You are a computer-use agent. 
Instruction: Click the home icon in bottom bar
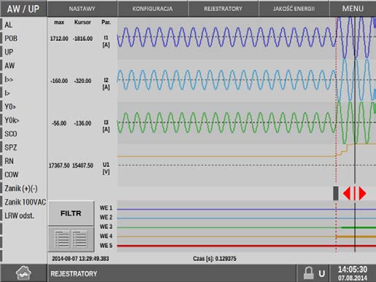click(23, 273)
